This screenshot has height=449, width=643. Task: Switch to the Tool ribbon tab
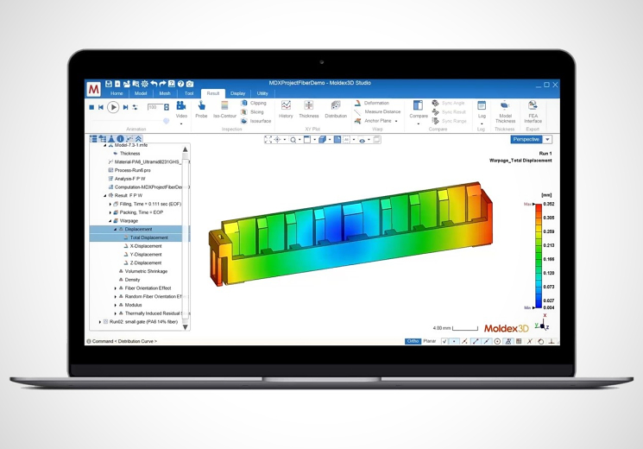tap(189, 93)
